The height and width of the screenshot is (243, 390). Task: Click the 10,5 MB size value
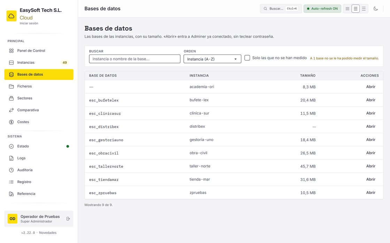(x=308, y=193)
